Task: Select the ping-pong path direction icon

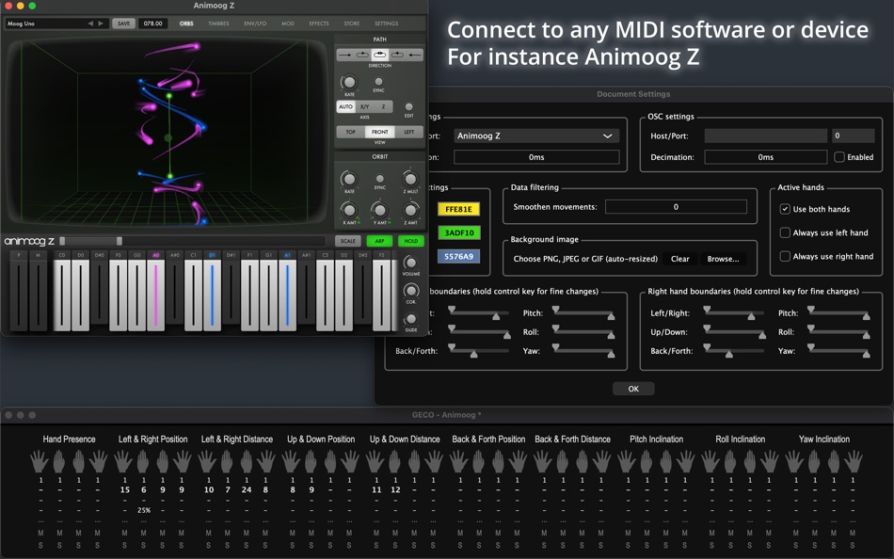Action: 380,55
